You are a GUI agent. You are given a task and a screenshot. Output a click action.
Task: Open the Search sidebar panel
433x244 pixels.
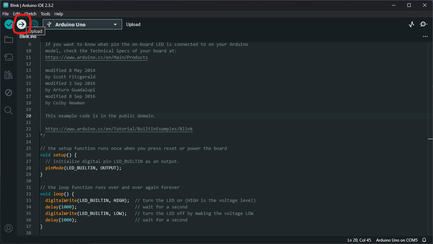point(9,110)
